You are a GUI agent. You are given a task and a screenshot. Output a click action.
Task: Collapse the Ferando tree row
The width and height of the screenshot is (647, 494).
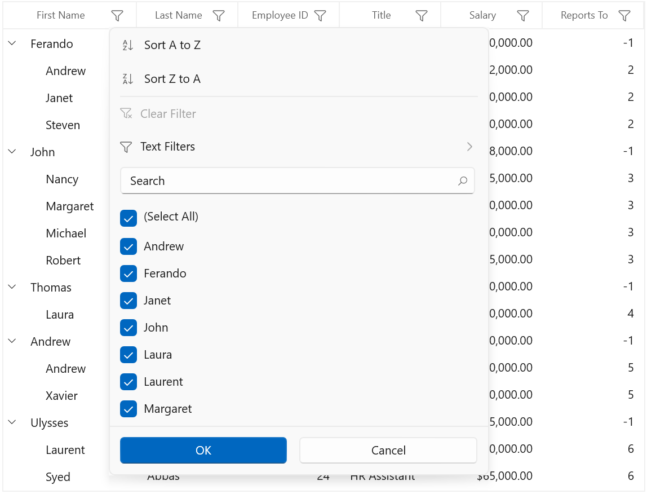(12, 43)
